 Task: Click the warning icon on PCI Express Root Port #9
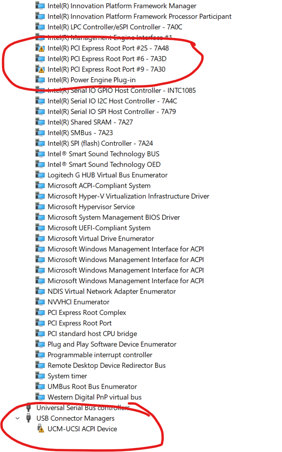(40, 69)
